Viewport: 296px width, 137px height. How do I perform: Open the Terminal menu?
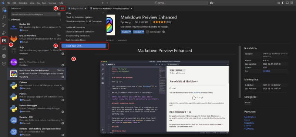(x=52, y=3)
